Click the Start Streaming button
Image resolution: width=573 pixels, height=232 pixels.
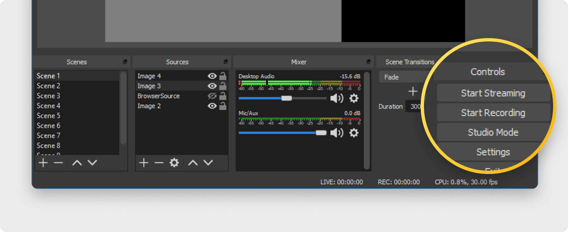click(493, 93)
